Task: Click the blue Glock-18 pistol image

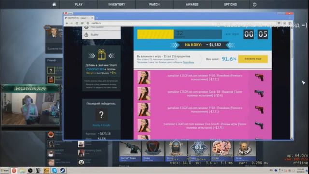Action: click(259, 93)
